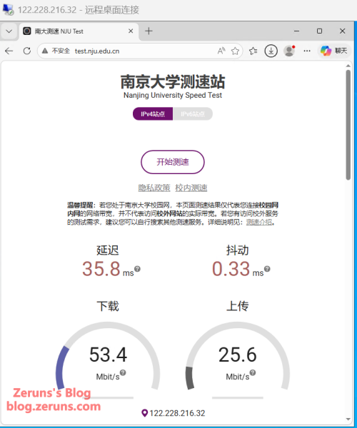Click the not secure warning indicator
357x428 pixels.
(x=56, y=51)
